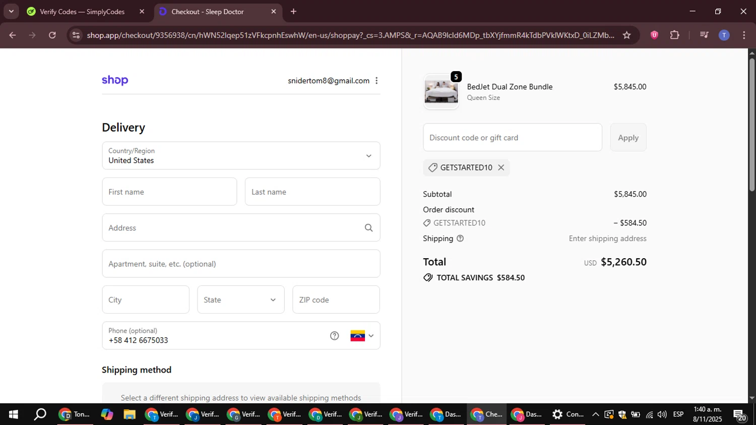Go back to the previous page

[x=13, y=35]
